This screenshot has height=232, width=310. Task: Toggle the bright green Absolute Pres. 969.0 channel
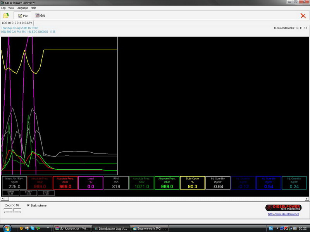[167, 183]
